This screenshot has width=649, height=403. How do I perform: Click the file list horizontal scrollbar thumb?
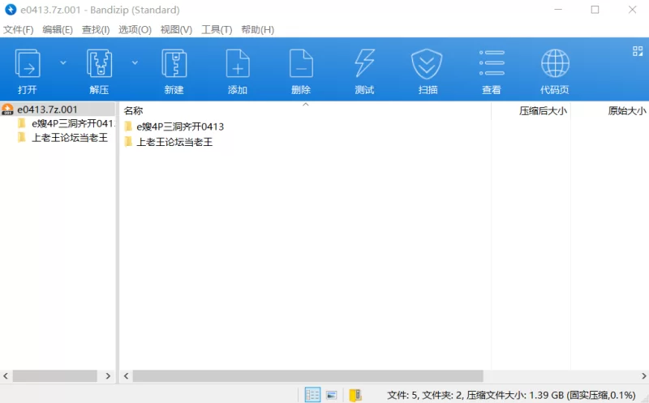click(x=307, y=375)
